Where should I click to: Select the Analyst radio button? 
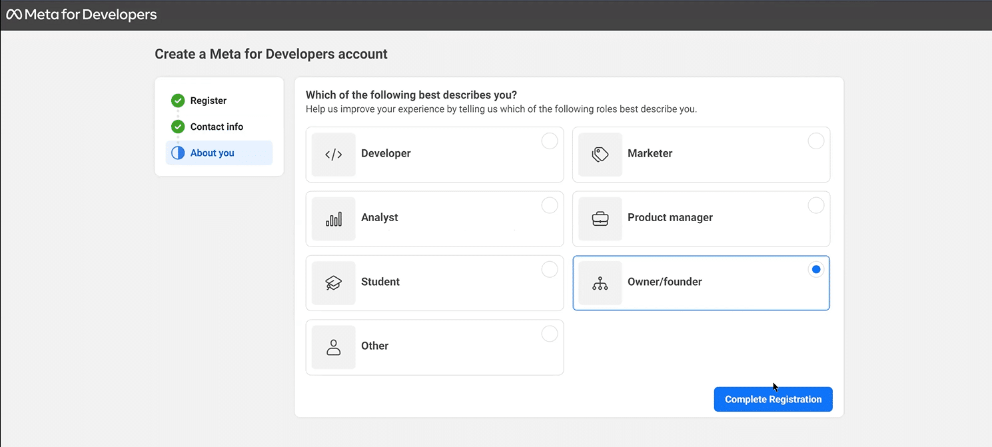(x=550, y=205)
